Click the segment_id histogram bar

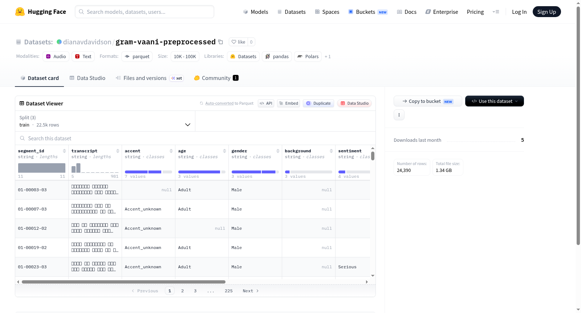[42, 168]
